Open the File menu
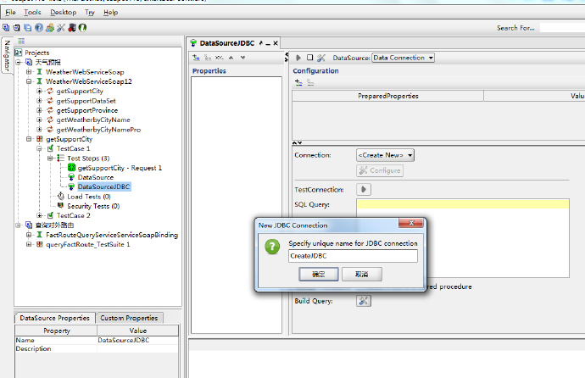Screen dimensions: 585x378 tap(10, 13)
